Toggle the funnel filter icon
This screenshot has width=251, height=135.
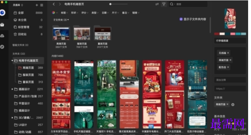[x=164, y=4]
